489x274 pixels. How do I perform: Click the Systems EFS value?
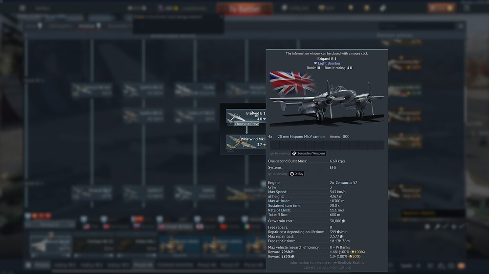(333, 167)
